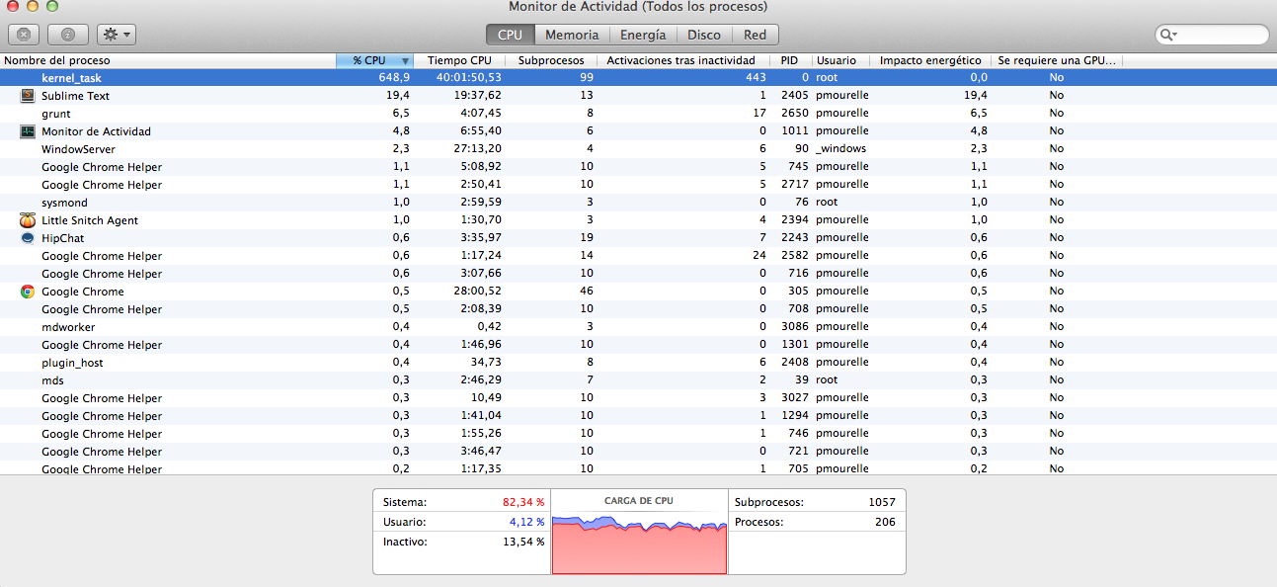Sort by Subprocesos column header
The height and width of the screenshot is (587, 1277).
(551, 61)
